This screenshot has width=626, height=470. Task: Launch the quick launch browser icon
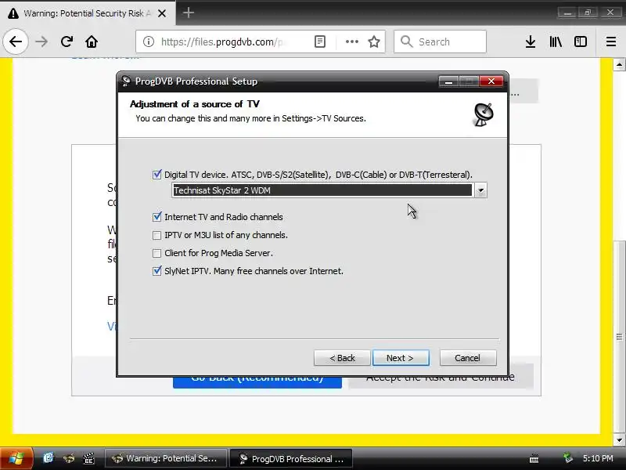pos(48,458)
